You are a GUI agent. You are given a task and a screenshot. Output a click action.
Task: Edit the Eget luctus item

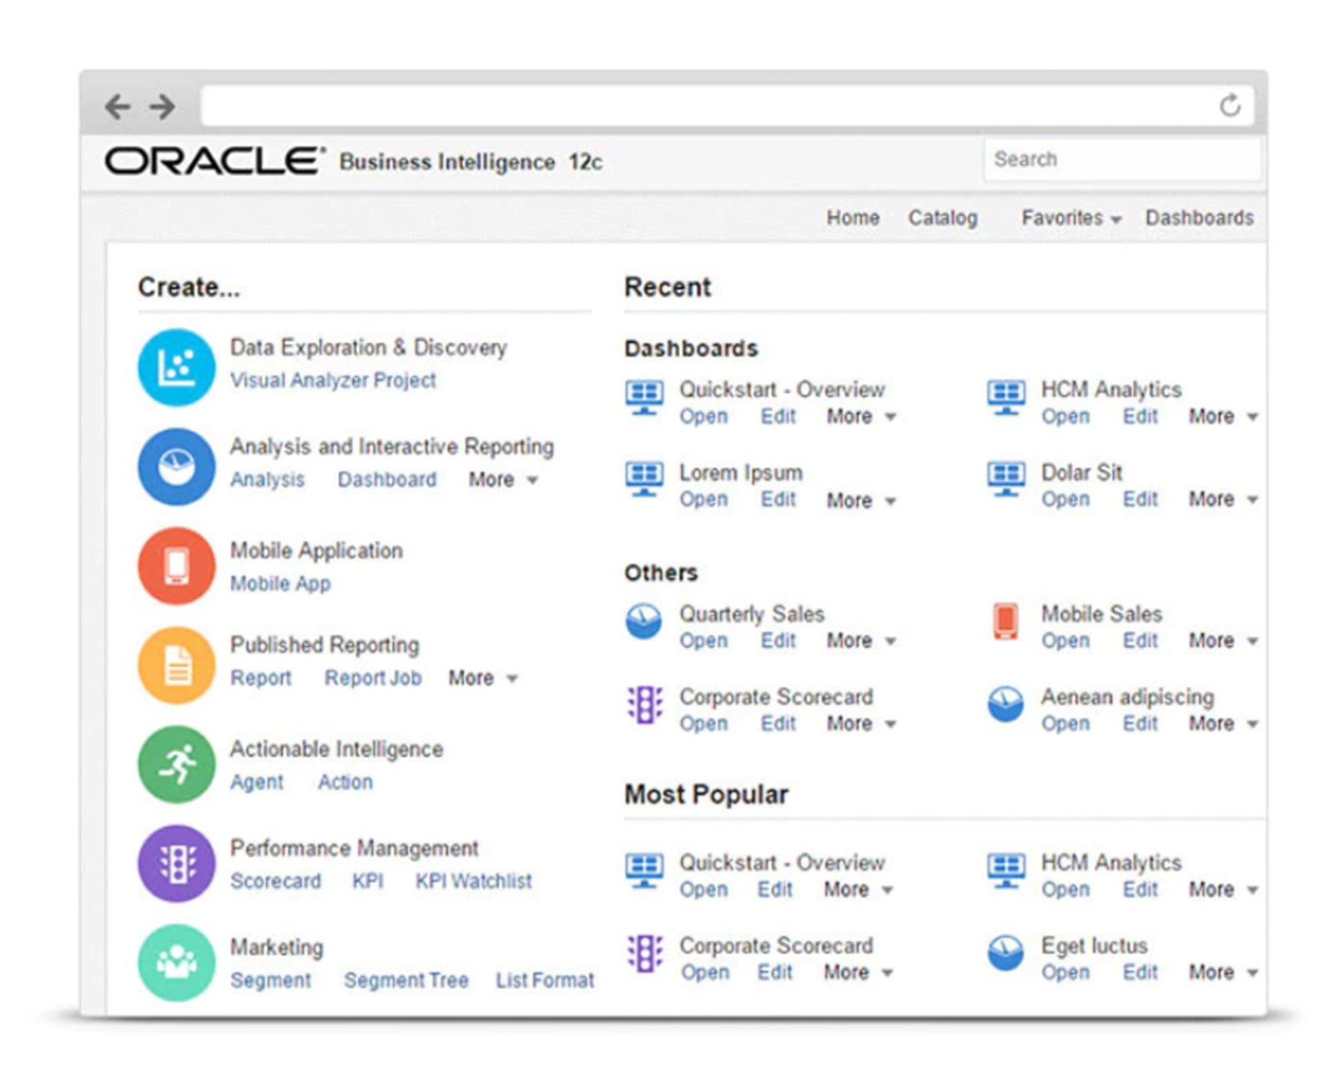point(1140,972)
